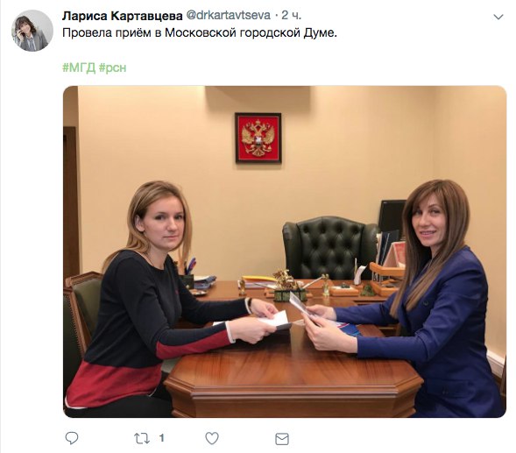The width and height of the screenshot is (516, 453).
Task: Open the @drkartavtseva handle link
Action: tap(229, 16)
